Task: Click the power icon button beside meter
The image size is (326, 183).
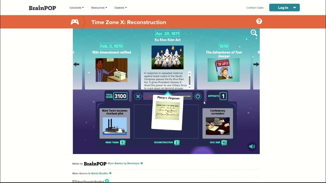Action: pos(198,96)
